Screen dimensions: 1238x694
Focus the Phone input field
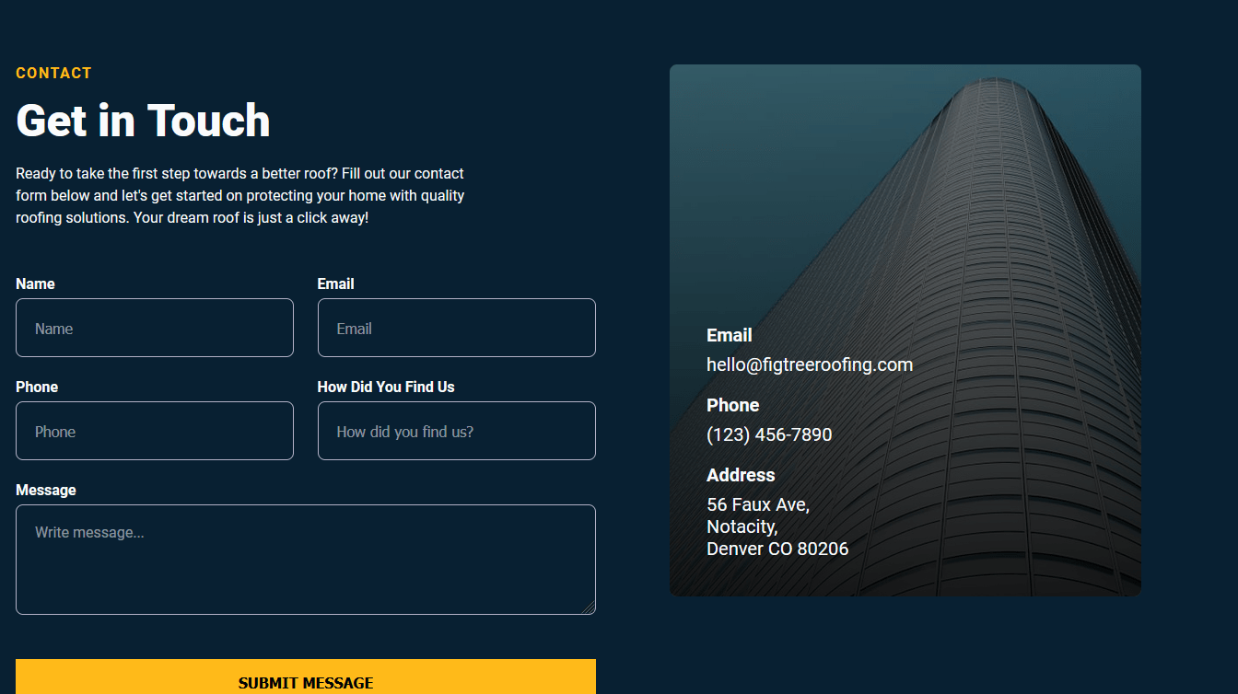click(155, 431)
